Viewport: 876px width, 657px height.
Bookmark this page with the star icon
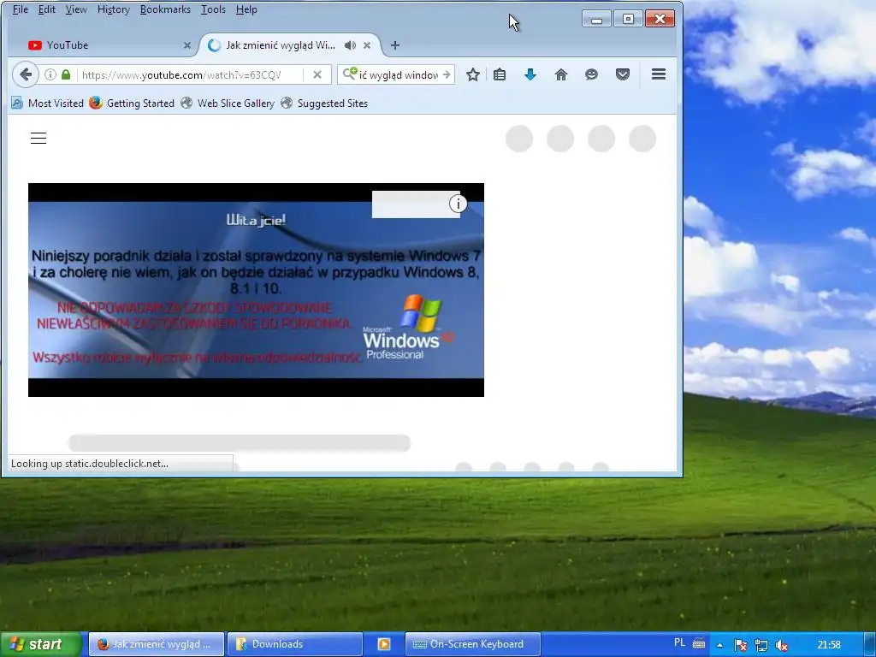coord(472,74)
